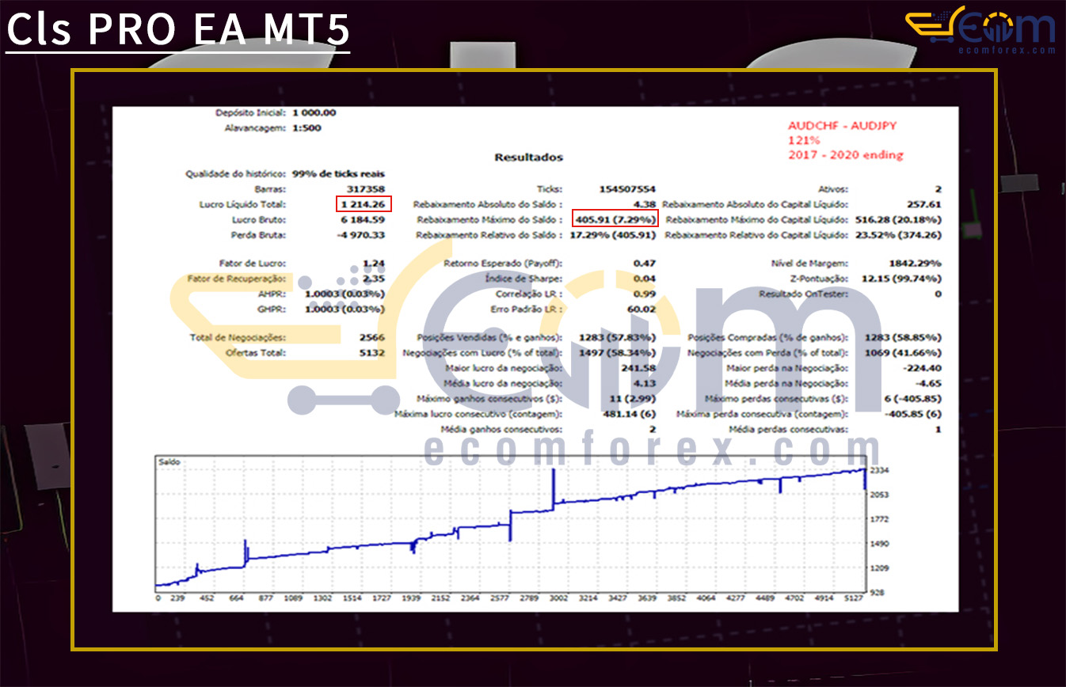
Task: Toggle the highlighted Rebaixamento Máximo do Saldo box
Action: (615, 219)
